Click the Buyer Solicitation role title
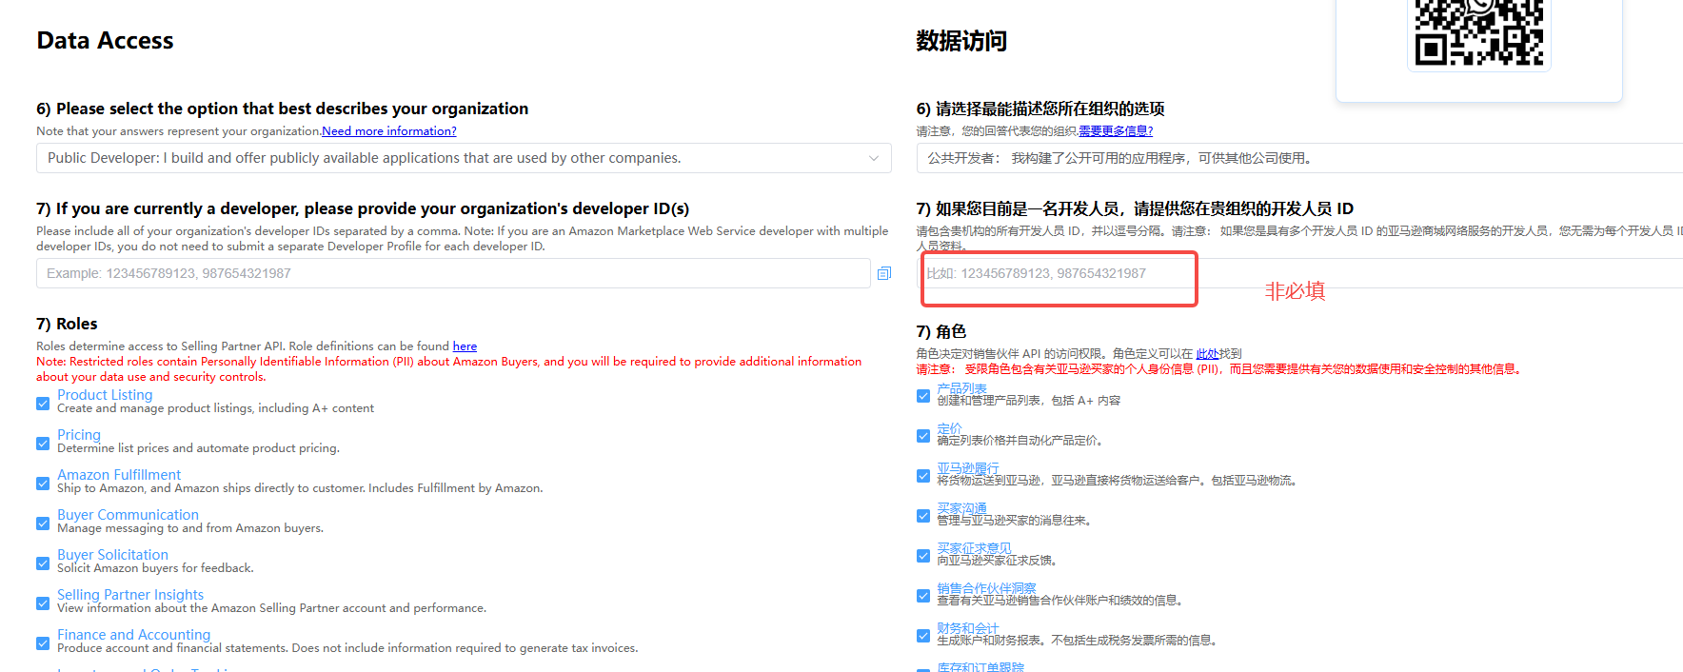1683x672 pixels. [112, 555]
